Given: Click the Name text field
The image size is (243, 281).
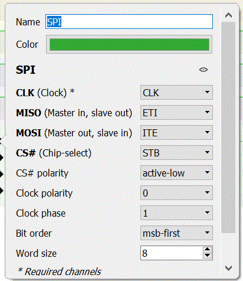Looking at the screenshot, I should click(129, 22).
